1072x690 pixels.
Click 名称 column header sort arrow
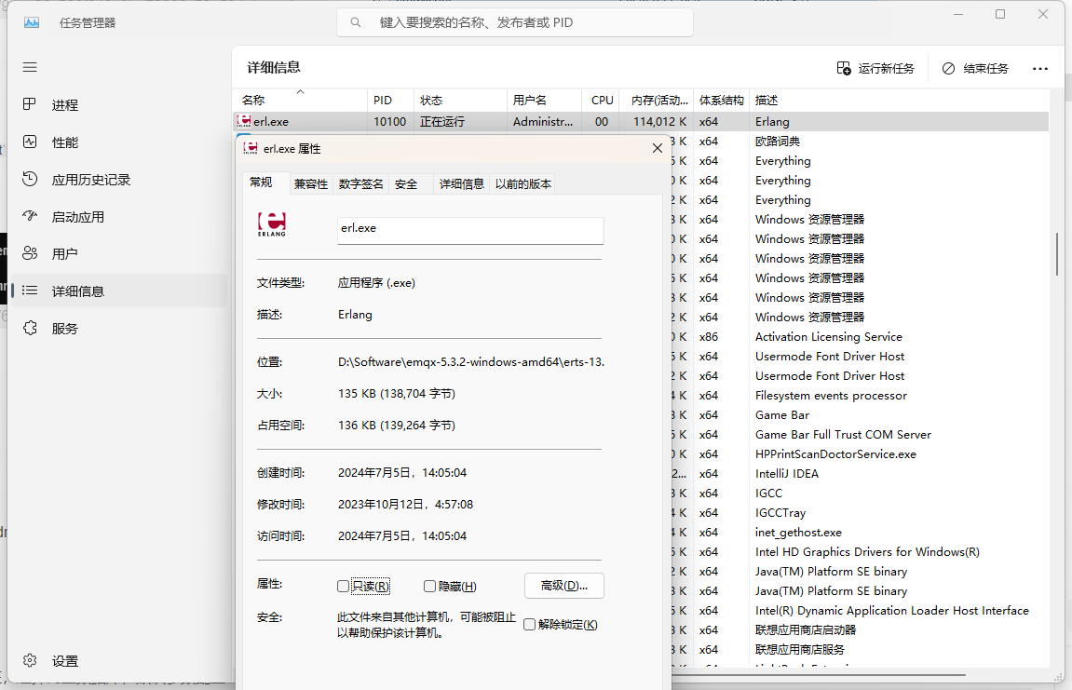(300, 91)
